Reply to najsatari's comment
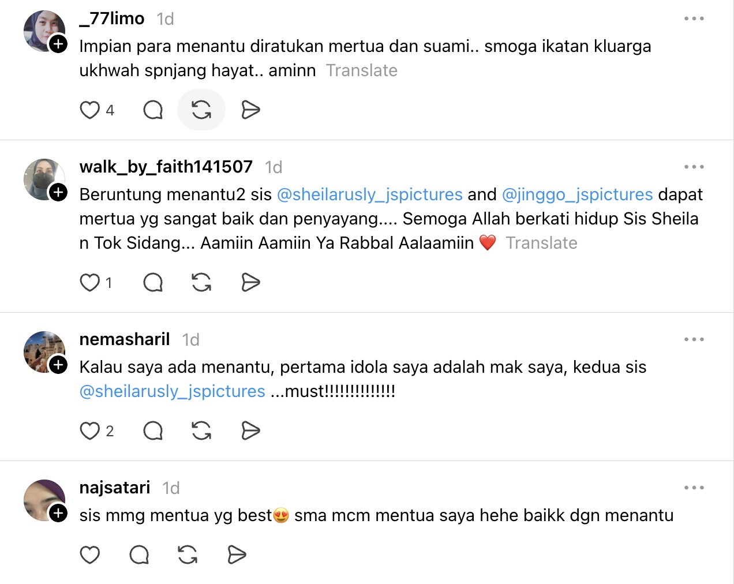 coord(139,555)
